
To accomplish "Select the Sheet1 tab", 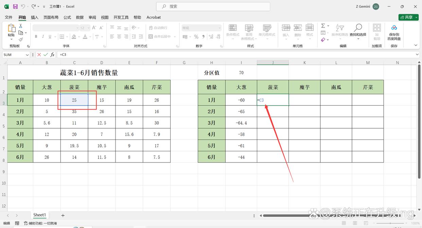I will coord(39,215).
